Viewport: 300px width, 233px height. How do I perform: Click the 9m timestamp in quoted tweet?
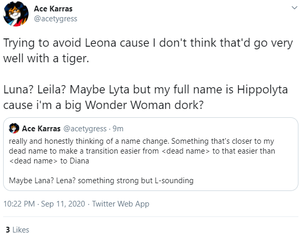point(118,129)
